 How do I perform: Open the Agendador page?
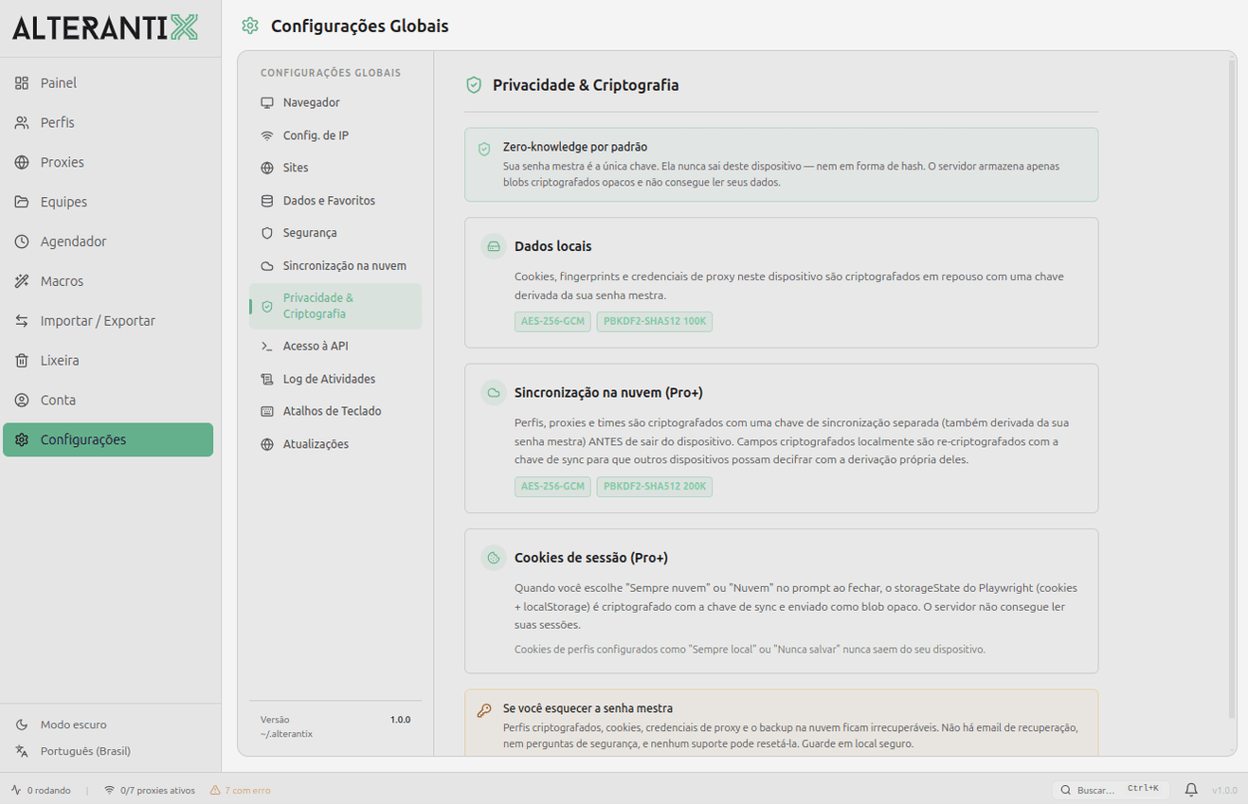pos(108,241)
